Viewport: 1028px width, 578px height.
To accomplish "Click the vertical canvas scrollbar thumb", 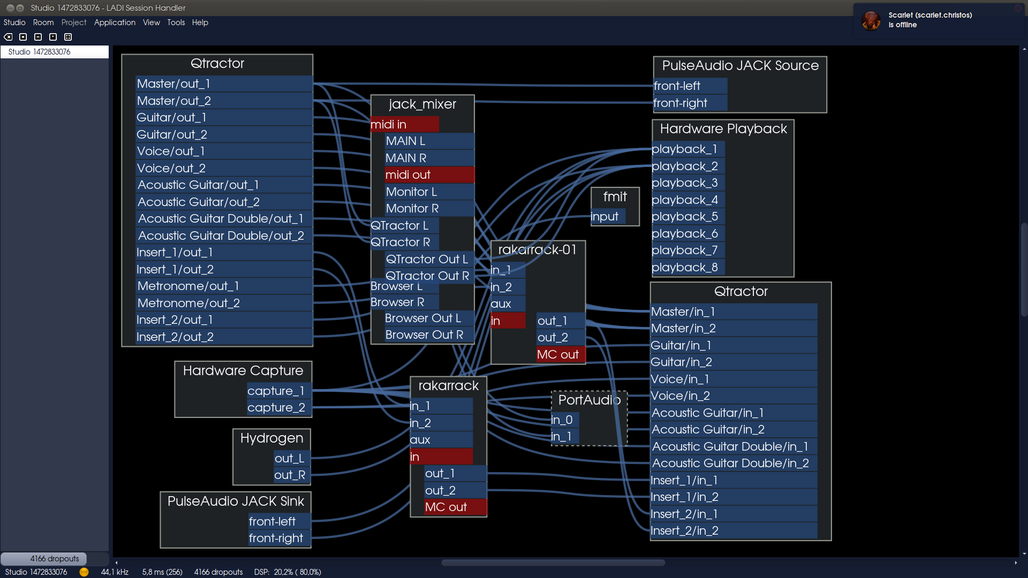I will 1024,269.
